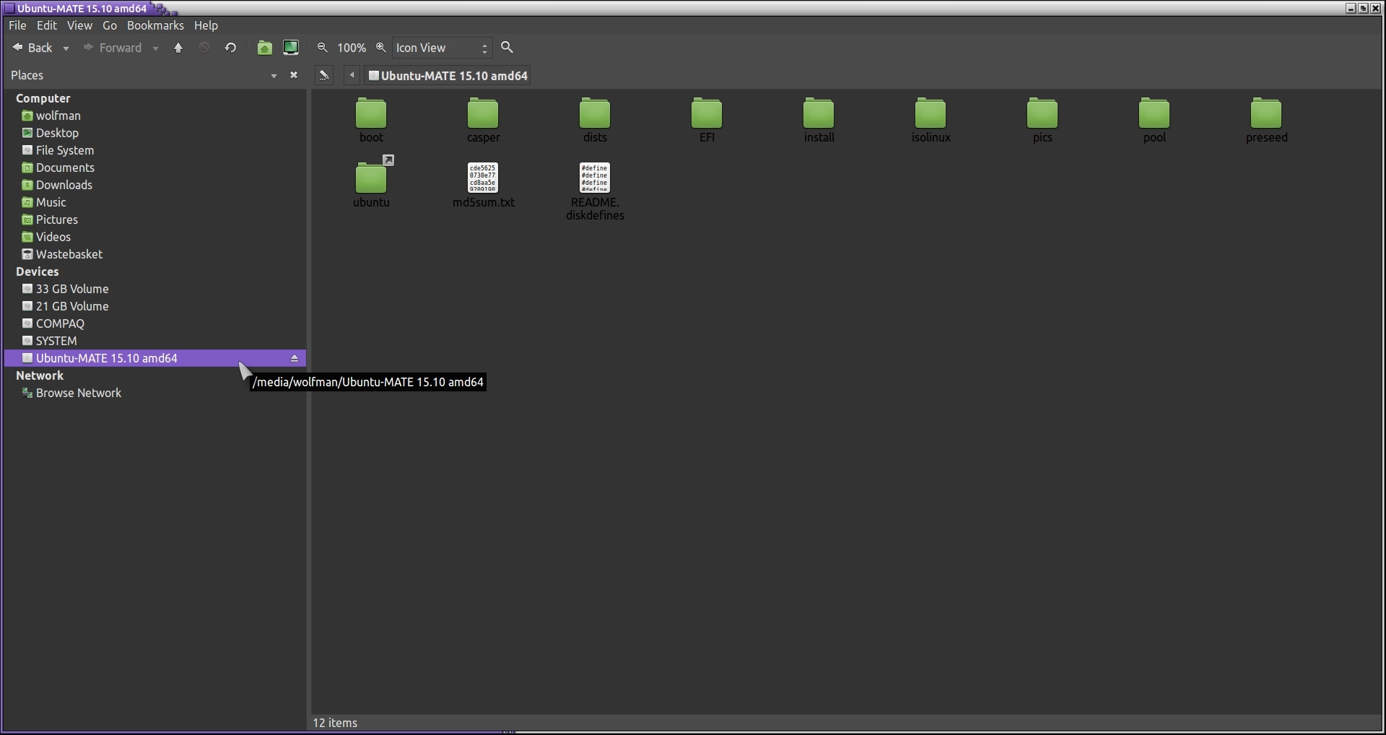This screenshot has width=1386, height=735.
Task: Open Back history dropdown arrow
Action: coord(66,48)
